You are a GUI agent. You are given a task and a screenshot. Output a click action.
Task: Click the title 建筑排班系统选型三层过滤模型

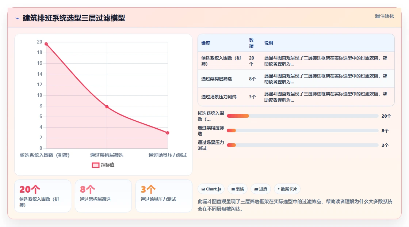coord(74,18)
